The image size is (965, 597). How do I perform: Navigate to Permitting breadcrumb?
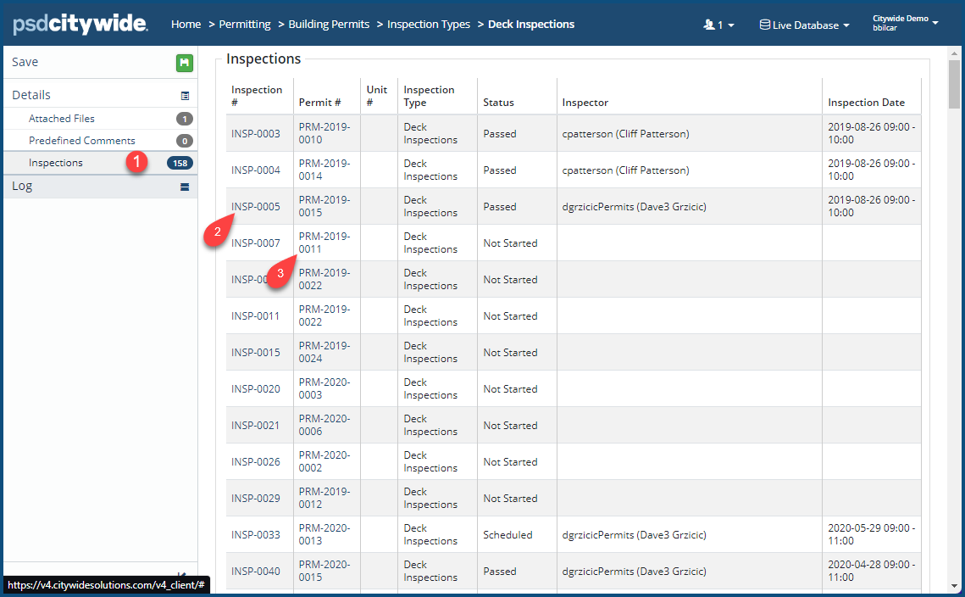tap(244, 24)
